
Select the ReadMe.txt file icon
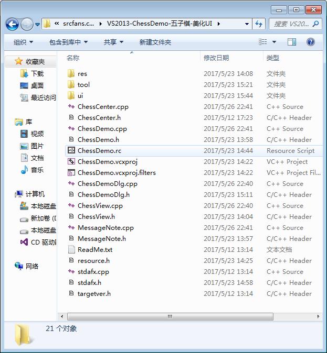71,249
